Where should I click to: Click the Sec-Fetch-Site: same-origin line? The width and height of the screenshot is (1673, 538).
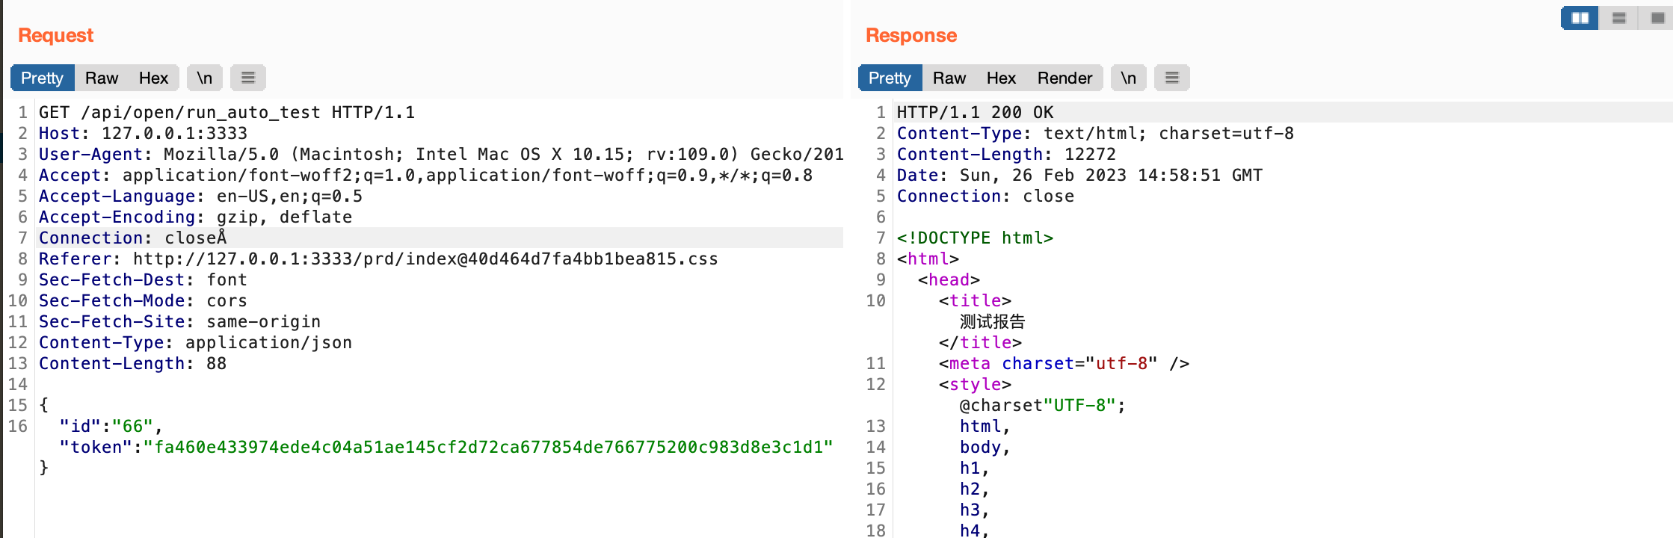click(179, 321)
